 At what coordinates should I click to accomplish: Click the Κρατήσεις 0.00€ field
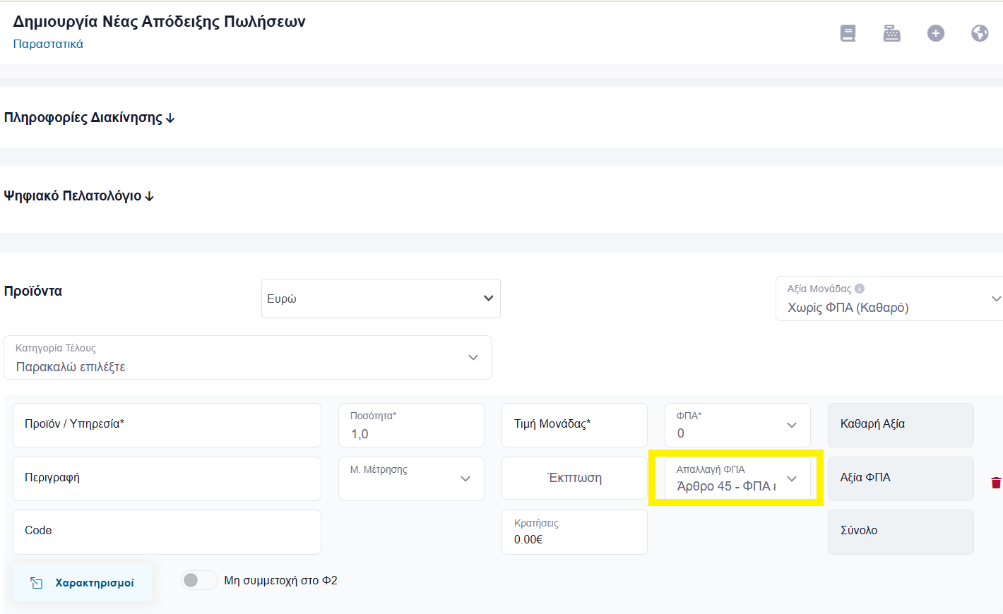574,532
